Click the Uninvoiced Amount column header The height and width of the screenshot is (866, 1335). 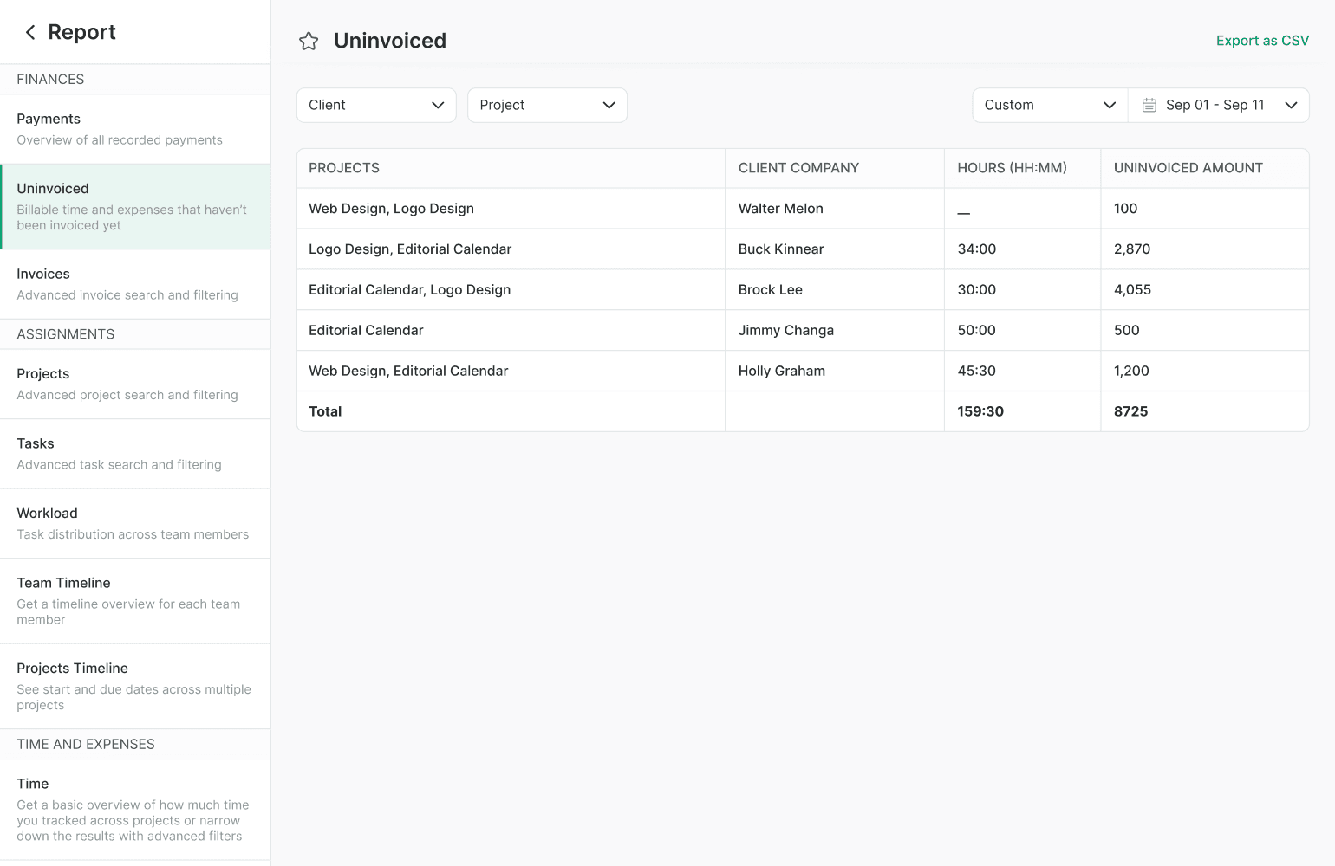pos(1188,168)
